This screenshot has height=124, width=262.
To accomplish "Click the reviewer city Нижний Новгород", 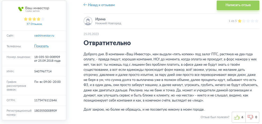I will tap(108, 24).
